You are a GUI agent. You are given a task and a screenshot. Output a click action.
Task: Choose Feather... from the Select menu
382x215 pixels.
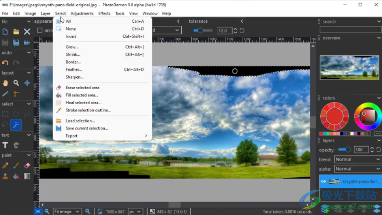(102, 69)
